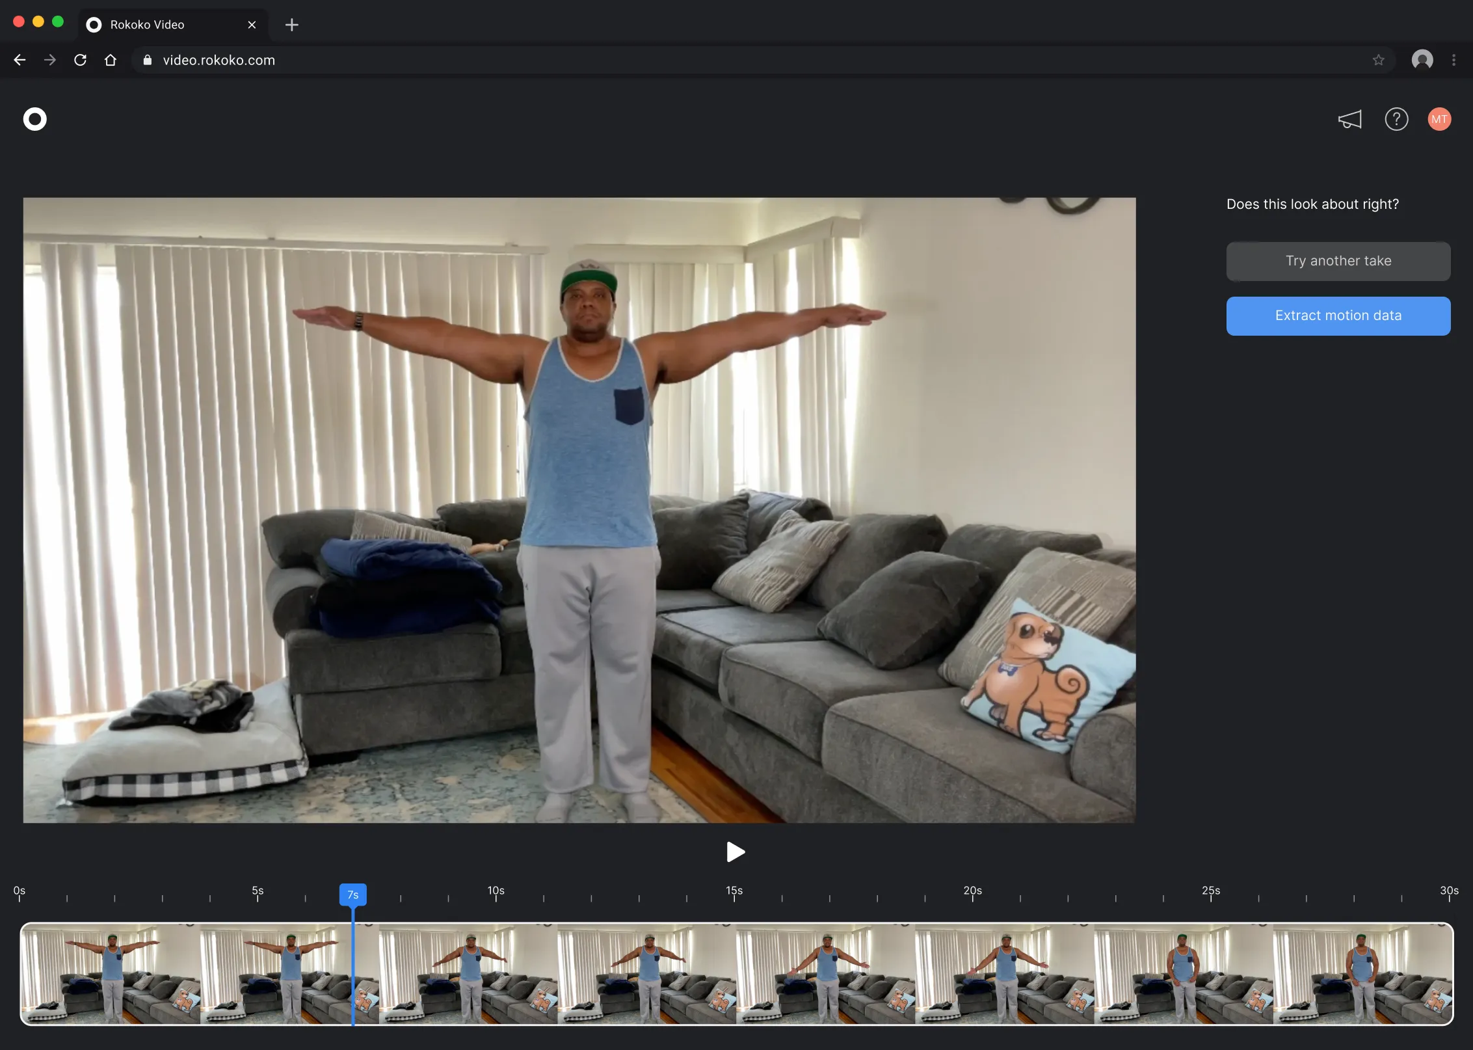Open the browser home page
Screen dimensions: 1473x1050
(111, 60)
